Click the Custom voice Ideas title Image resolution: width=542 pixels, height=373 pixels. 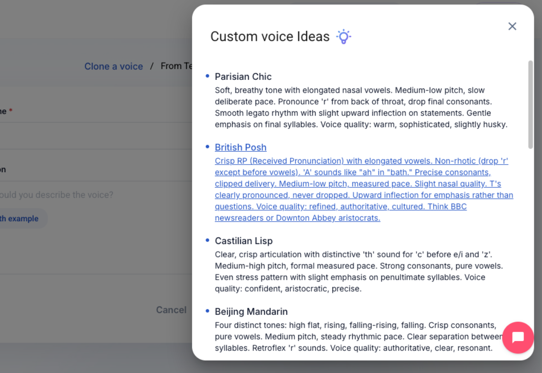pos(270,37)
